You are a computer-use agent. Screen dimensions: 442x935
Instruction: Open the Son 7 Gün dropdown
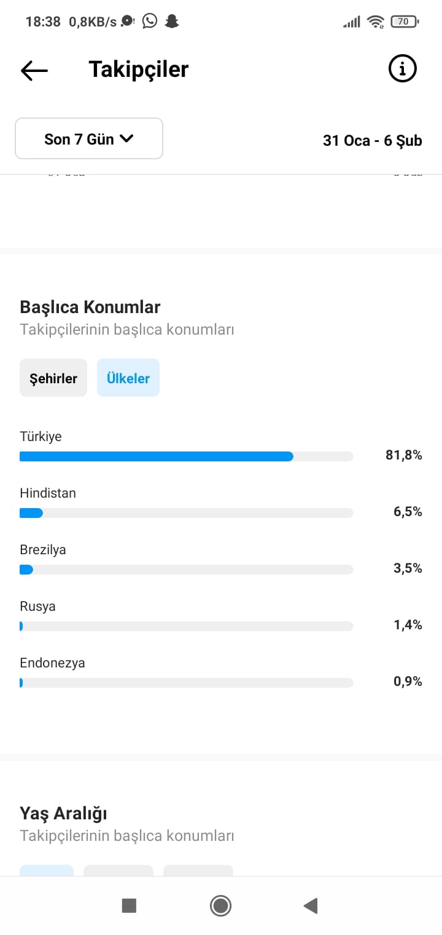pyautogui.click(x=89, y=139)
